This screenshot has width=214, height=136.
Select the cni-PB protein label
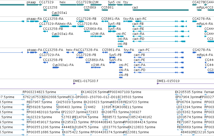[x=123, y=75]
